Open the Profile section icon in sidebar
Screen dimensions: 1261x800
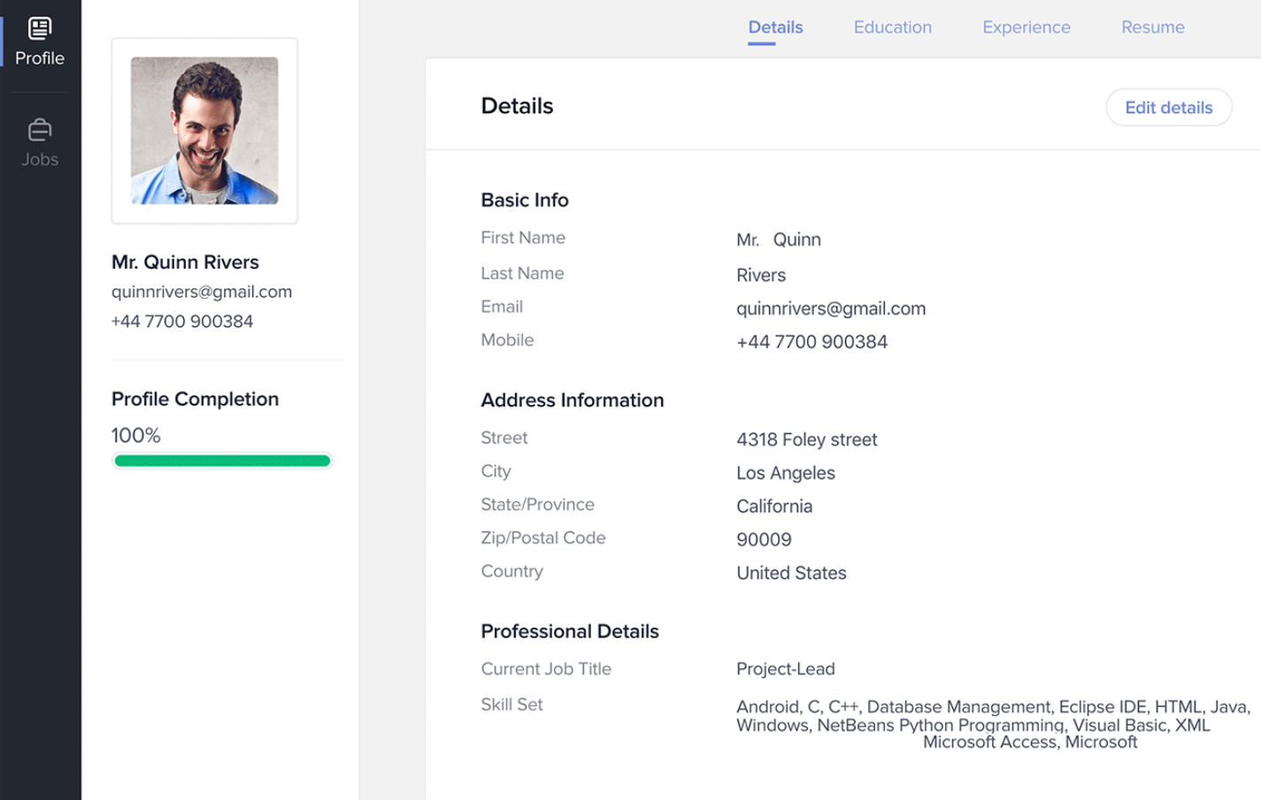[40, 30]
